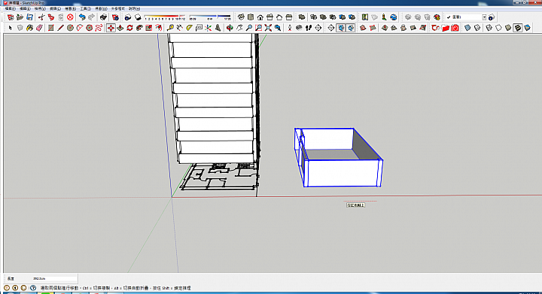Open the second menu bar item (編輯)
Screen dimensions: 542x294
[x=25, y=8]
